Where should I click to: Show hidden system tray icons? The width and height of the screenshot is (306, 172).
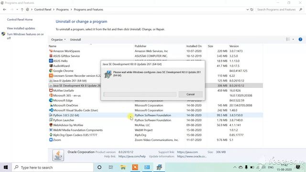tap(235, 167)
